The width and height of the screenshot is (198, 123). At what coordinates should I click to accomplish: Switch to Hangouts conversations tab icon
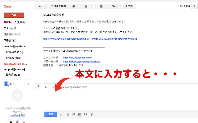17,122
